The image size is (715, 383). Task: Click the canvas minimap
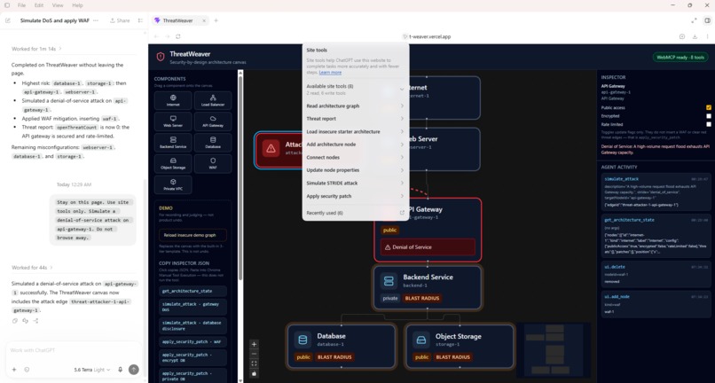pos(554,349)
